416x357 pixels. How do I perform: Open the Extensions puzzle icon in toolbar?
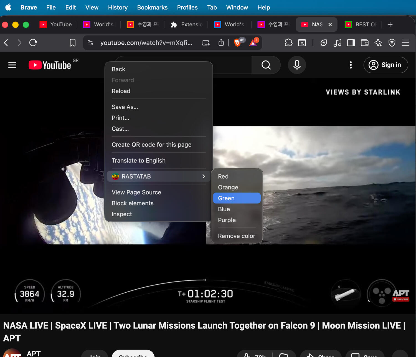pyautogui.click(x=288, y=43)
